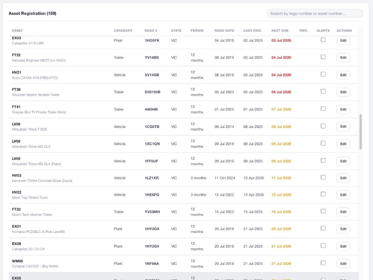The width and height of the screenshot is (373, 280).
Task: Open Edit for WM05 Dynapac roller
Action: 343,264
